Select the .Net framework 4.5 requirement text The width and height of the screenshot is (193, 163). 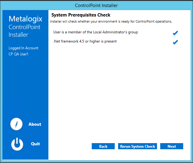pos(85,41)
